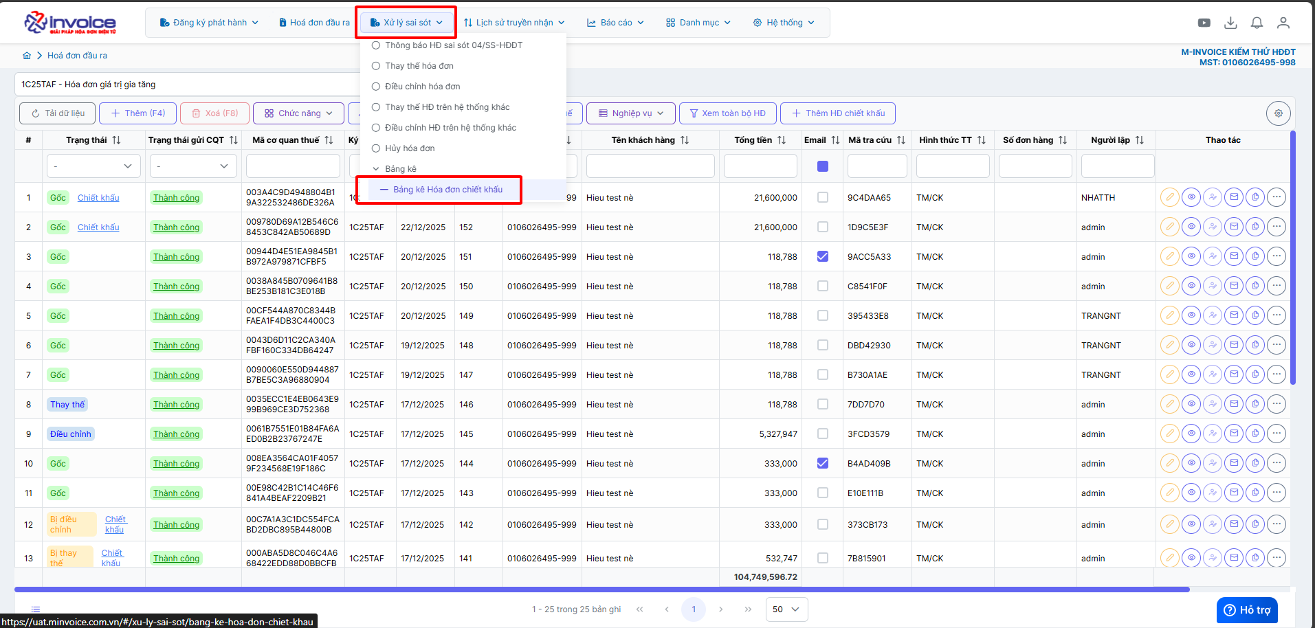Image resolution: width=1315 pixels, height=628 pixels.
Task: Click the send email icon in row 5
Action: point(1234,316)
